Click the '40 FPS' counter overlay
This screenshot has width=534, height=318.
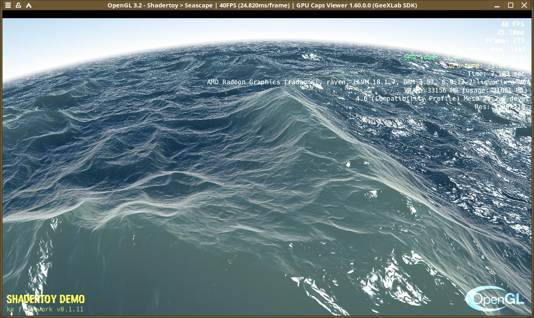point(513,24)
